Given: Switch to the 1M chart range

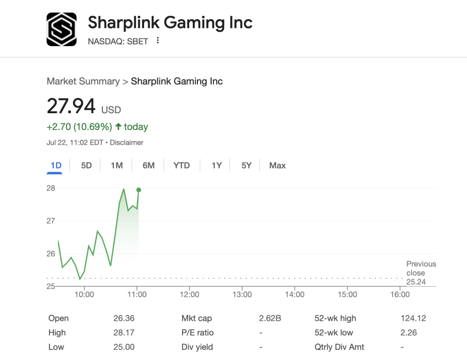Looking at the screenshot, I should click(x=117, y=165).
